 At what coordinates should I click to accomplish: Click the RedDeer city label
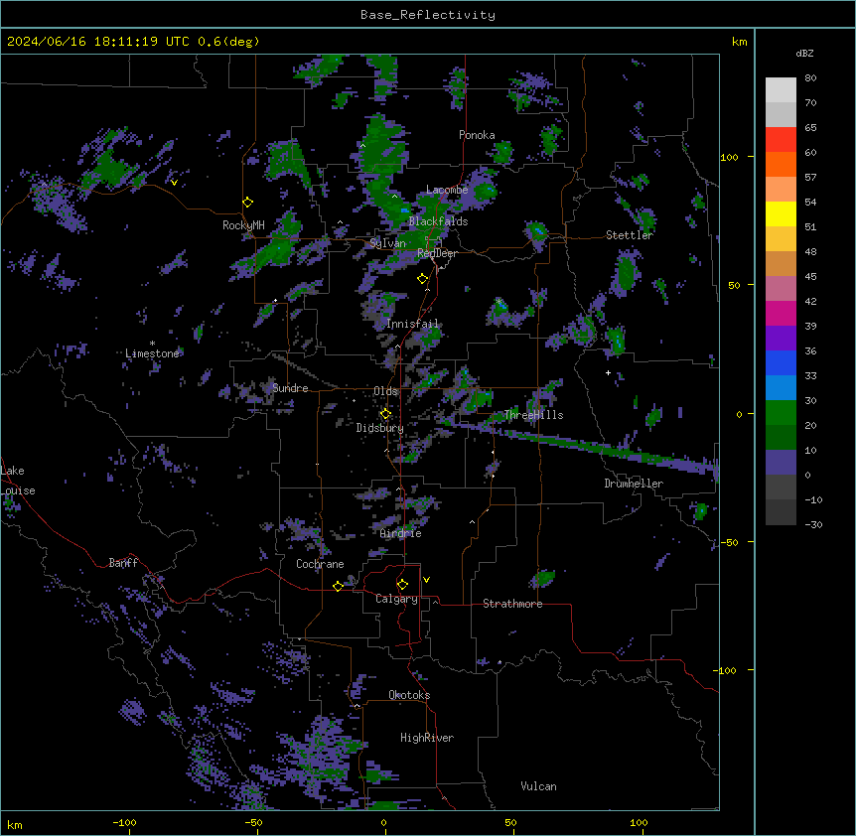(x=437, y=253)
